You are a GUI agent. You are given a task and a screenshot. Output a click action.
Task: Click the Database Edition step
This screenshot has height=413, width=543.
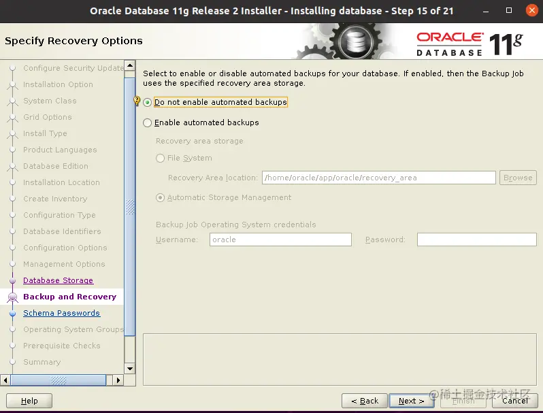pyautogui.click(x=55, y=166)
